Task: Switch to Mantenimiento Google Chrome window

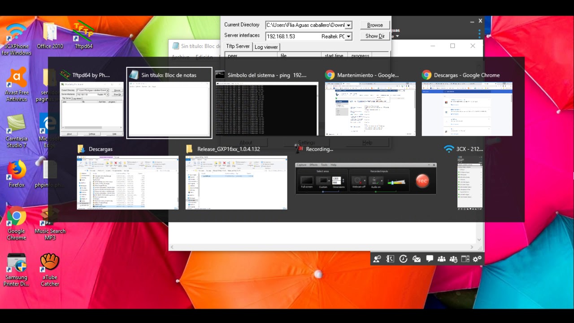Action: (x=370, y=108)
